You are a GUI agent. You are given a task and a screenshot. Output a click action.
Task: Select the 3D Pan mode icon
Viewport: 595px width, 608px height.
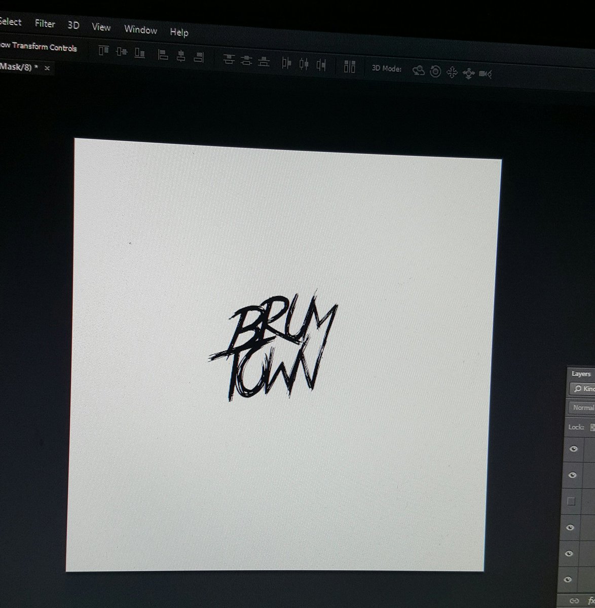click(452, 72)
